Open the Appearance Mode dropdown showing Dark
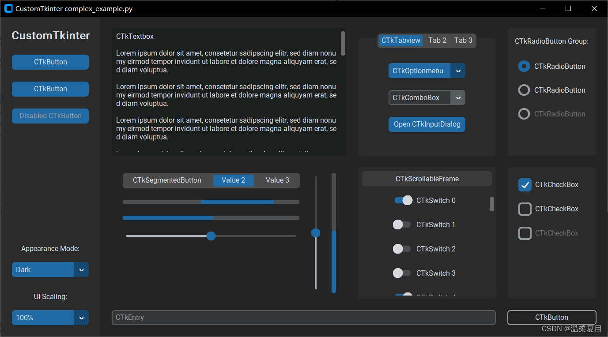 50,270
